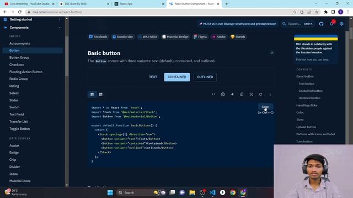This screenshot has height=198, width=353.
Task: Click the anchor icon beside Basic button heading
Action: click(272, 53)
